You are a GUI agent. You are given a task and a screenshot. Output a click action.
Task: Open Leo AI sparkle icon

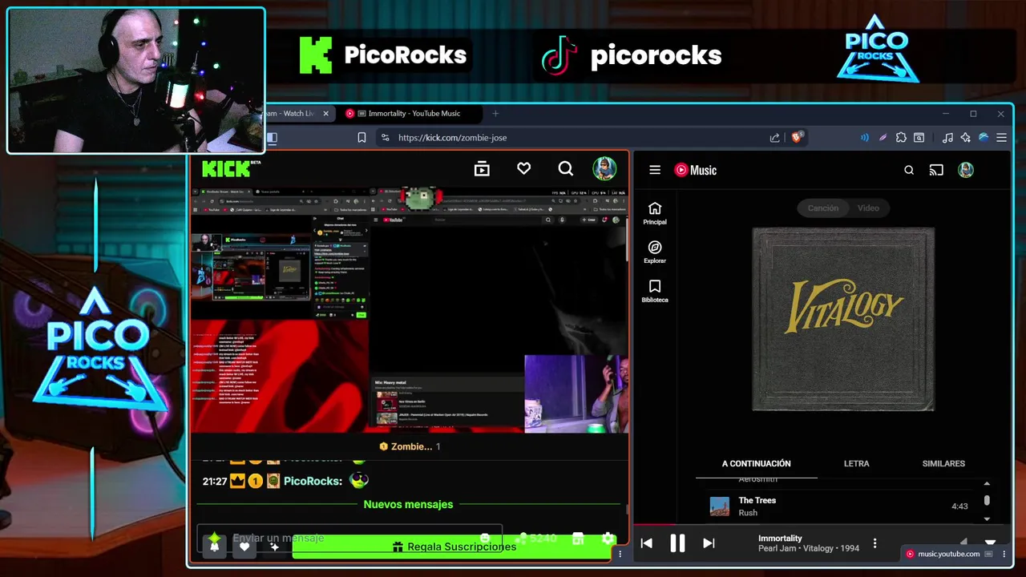(965, 138)
